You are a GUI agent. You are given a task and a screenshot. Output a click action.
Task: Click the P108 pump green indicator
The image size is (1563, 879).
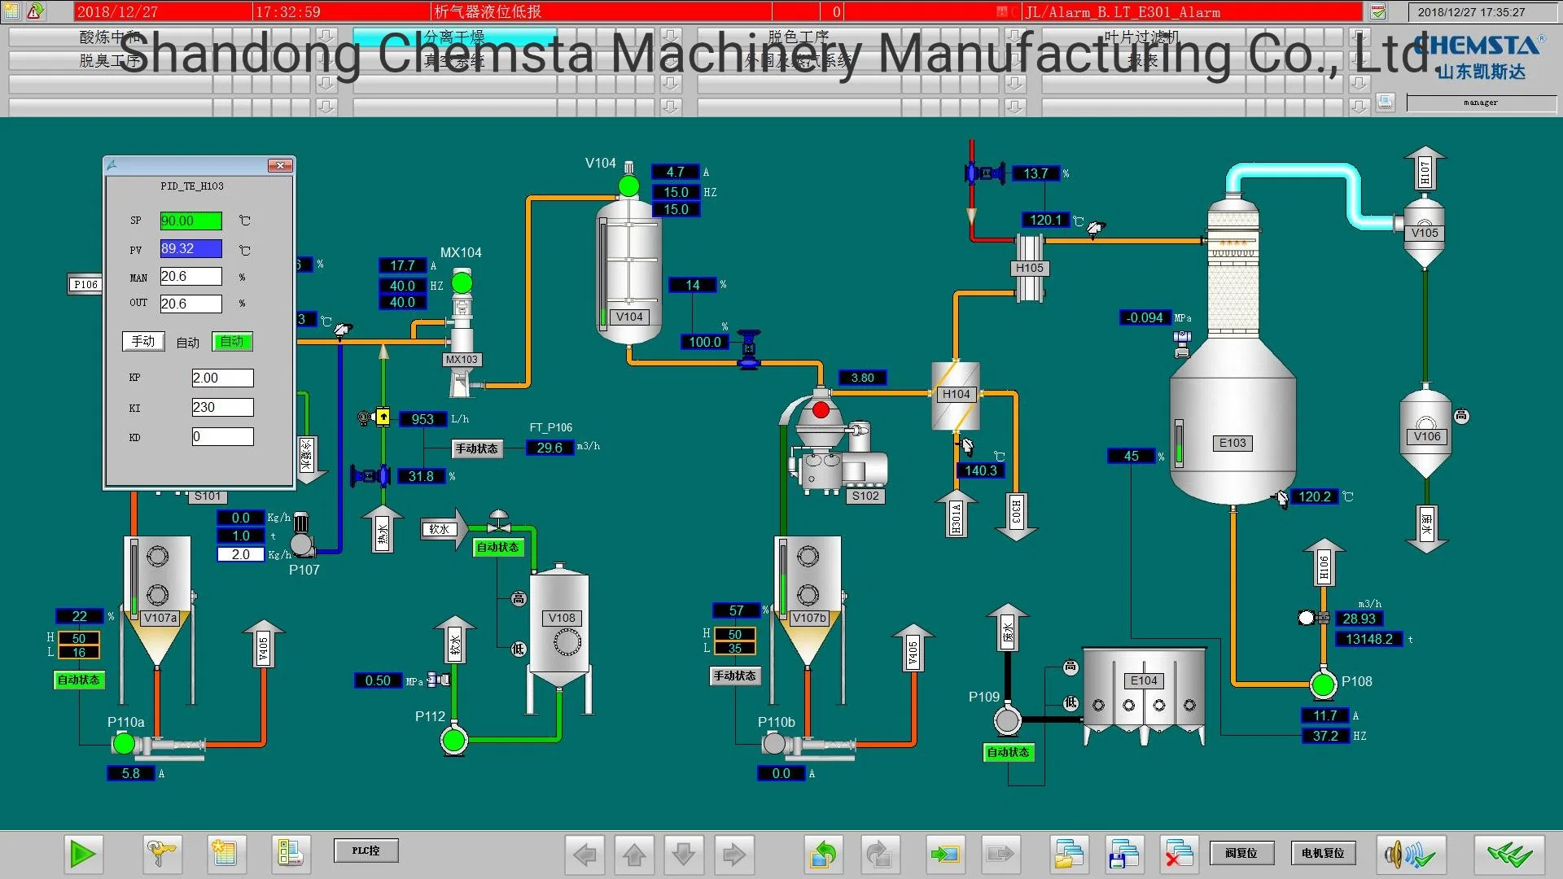click(x=1324, y=684)
